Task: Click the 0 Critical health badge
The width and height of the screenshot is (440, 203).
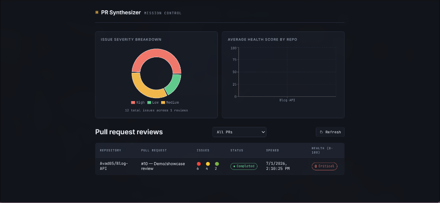Action: 324,166
